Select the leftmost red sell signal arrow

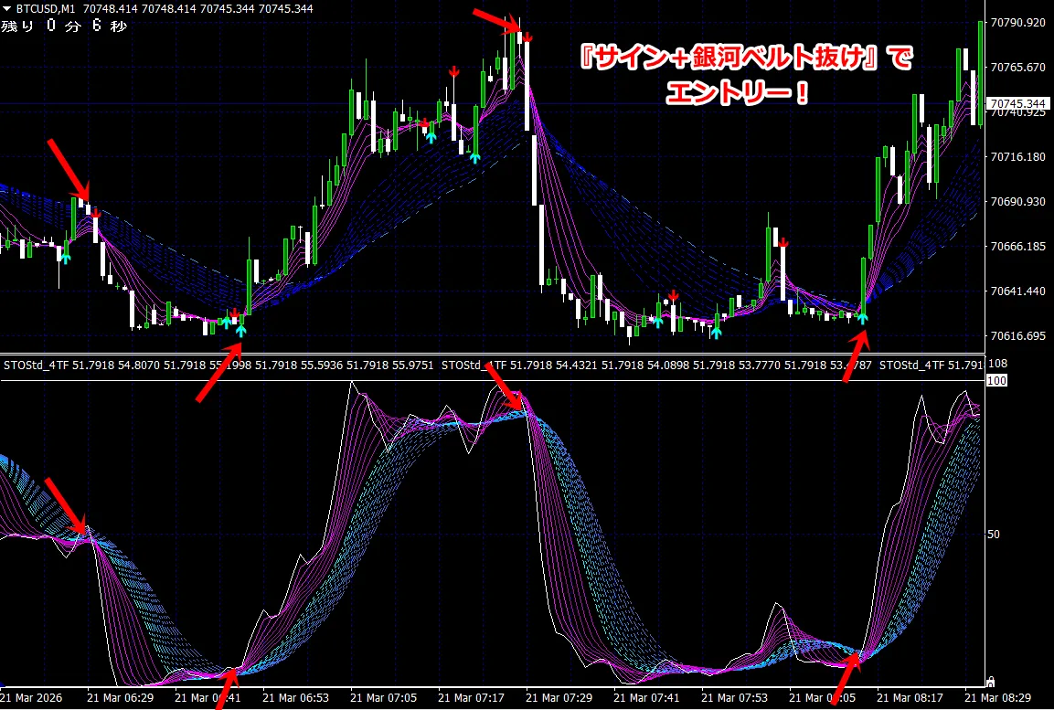click(94, 211)
